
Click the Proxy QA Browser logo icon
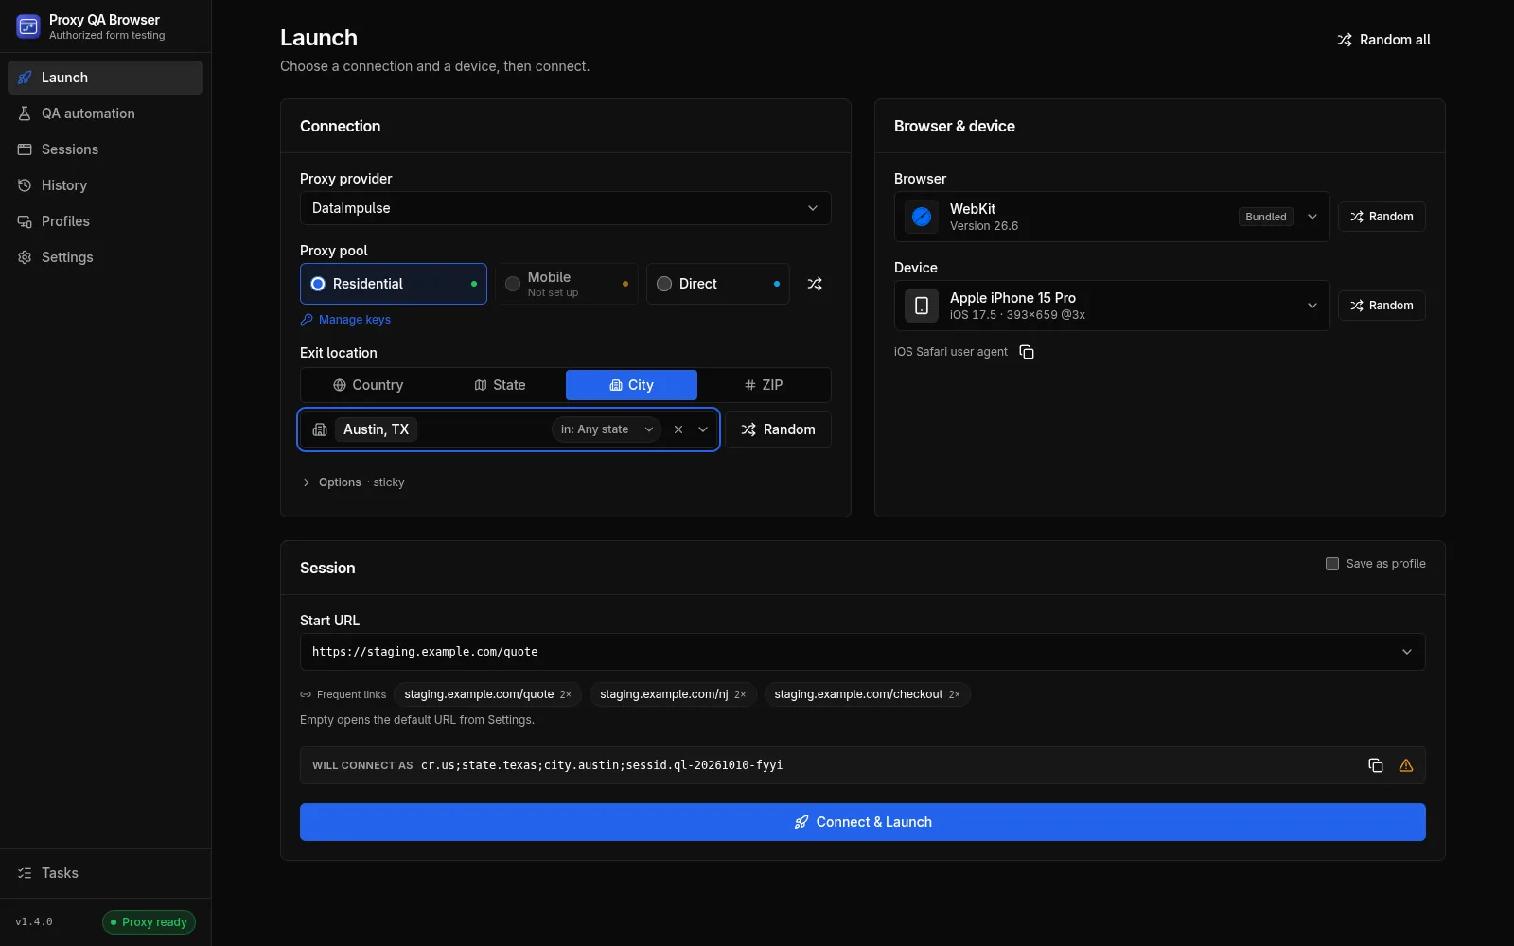click(28, 26)
